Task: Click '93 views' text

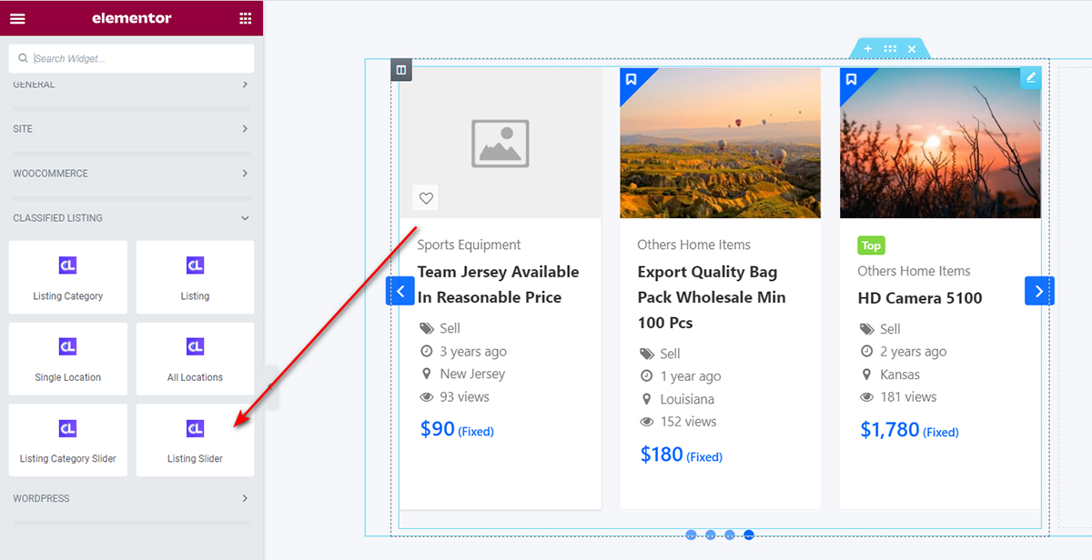Action: (465, 397)
